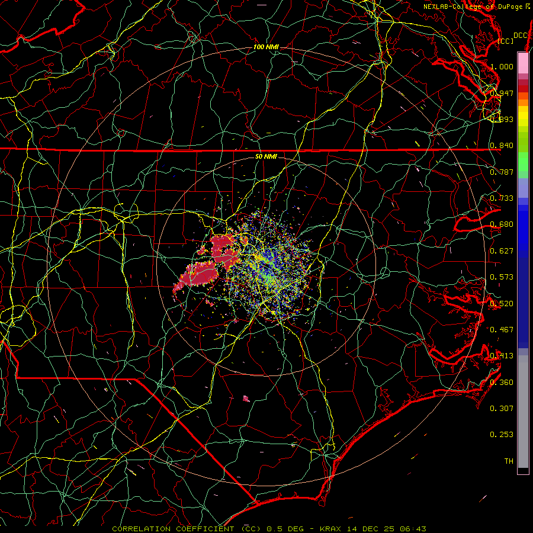This screenshot has width=533, height=533.
Task: Click the 06:43 time stamp
Action: (x=413, y=529)
